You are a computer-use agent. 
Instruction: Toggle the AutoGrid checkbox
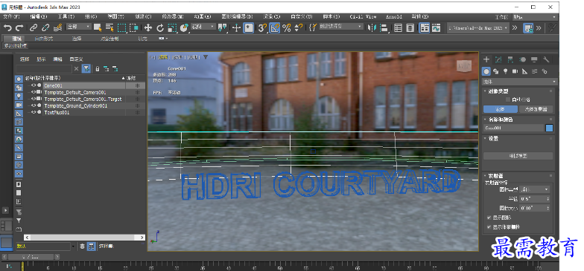tap(508, 99)
